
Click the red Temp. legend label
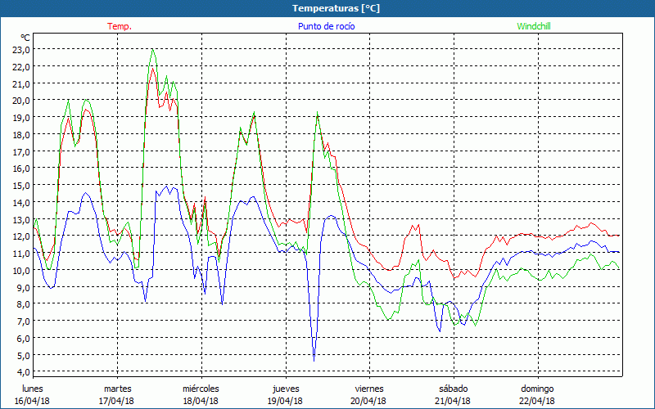coord(120,26)
